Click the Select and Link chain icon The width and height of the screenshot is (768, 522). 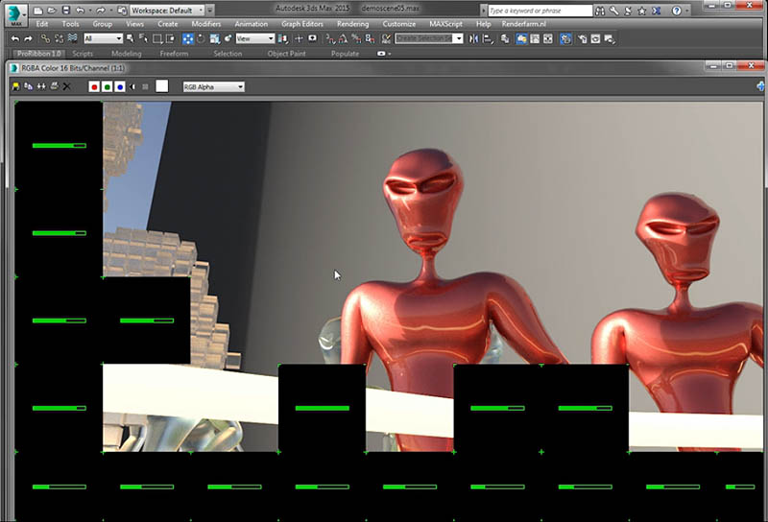click(44, 38)
